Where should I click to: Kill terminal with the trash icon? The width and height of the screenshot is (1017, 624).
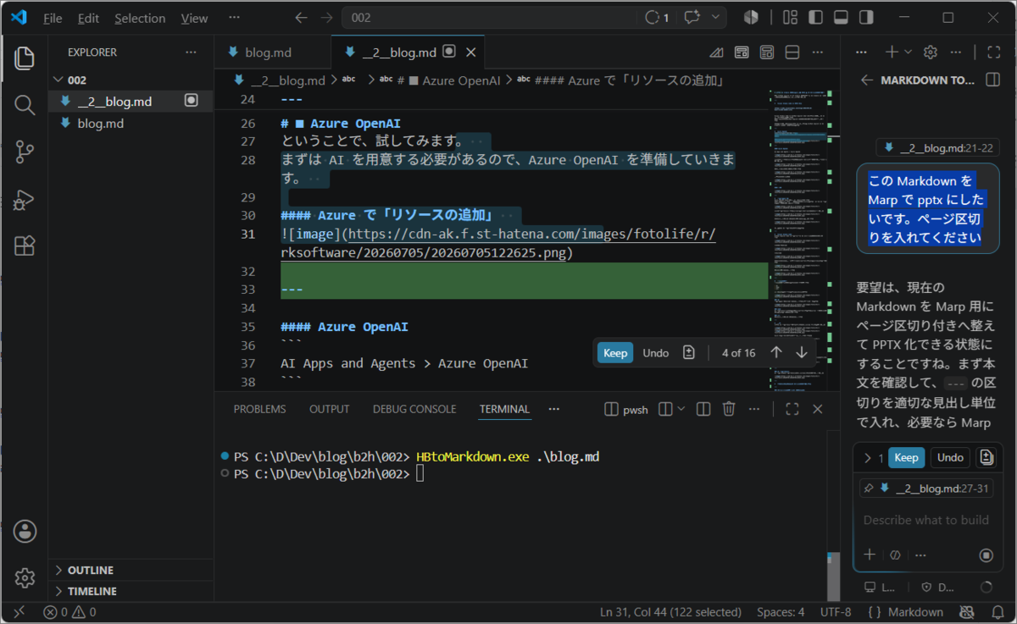728,409
